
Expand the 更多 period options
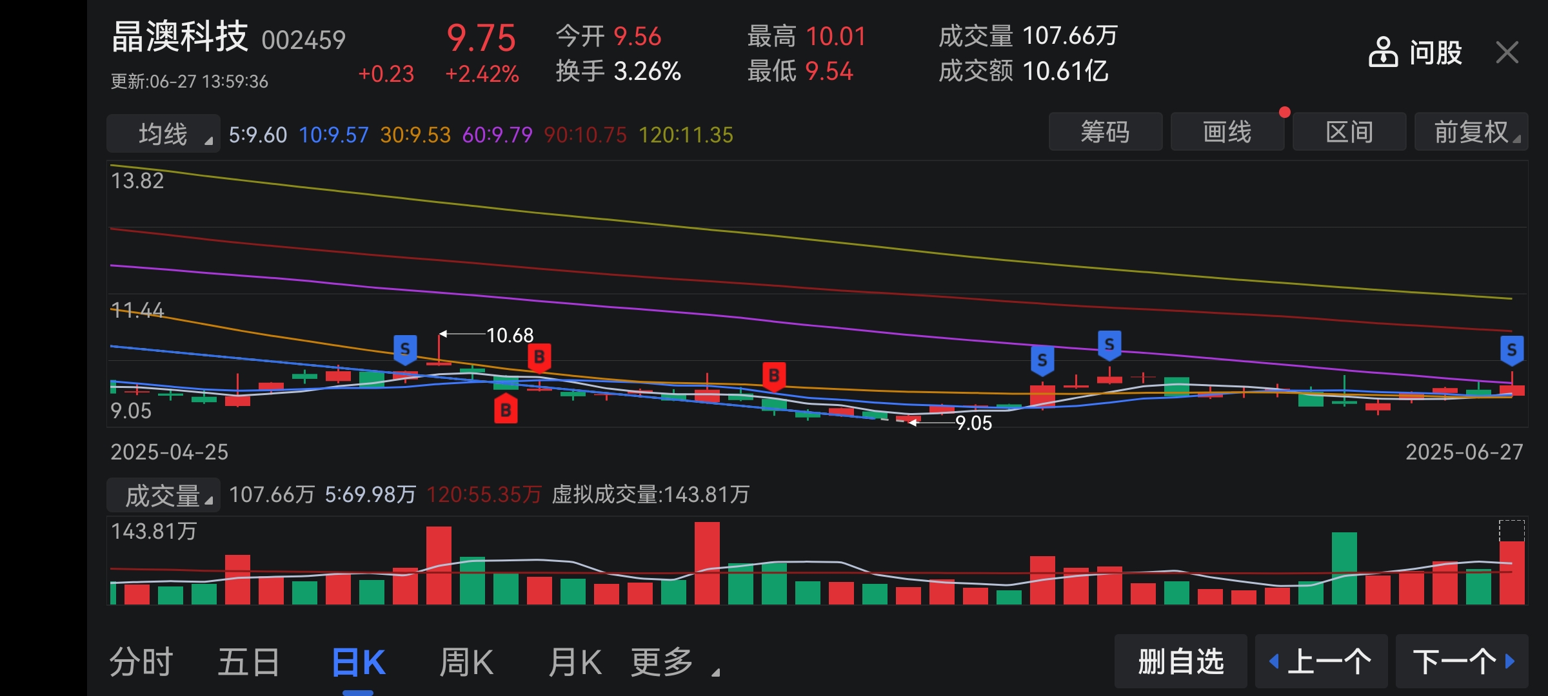point(675,662)
